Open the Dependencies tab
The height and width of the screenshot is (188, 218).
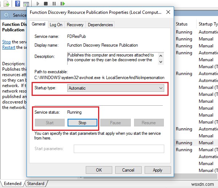pos(100,25)
